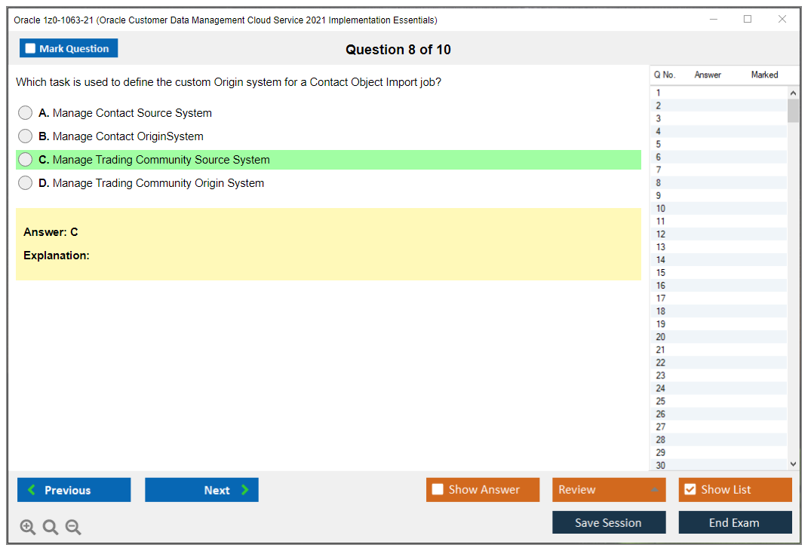Select the middle magnifier search icon

tap(50, 527)
